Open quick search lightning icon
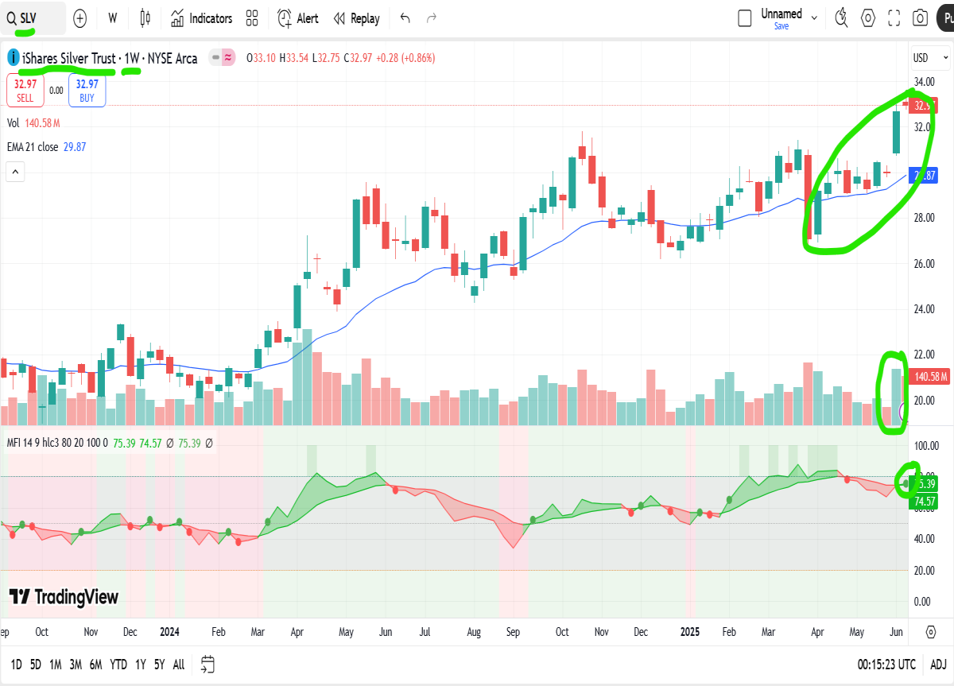This screenshot has height=686, width=954. [x=842, y=17]
